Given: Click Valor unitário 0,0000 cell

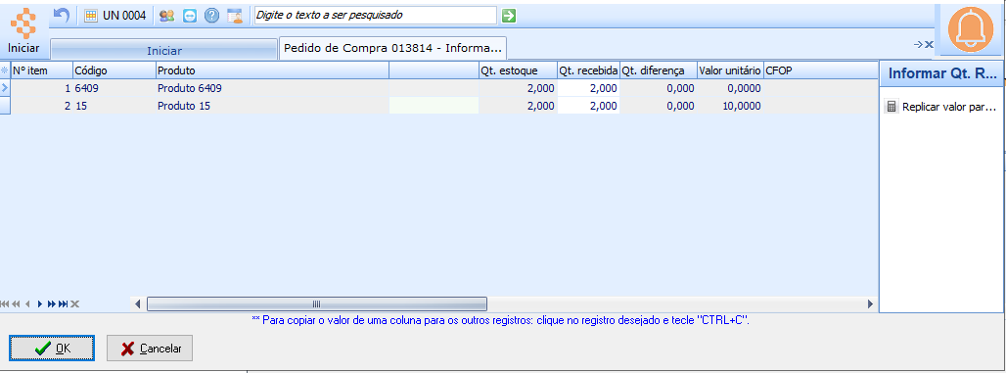Looking at the screenshot, I should click(730, 88).
